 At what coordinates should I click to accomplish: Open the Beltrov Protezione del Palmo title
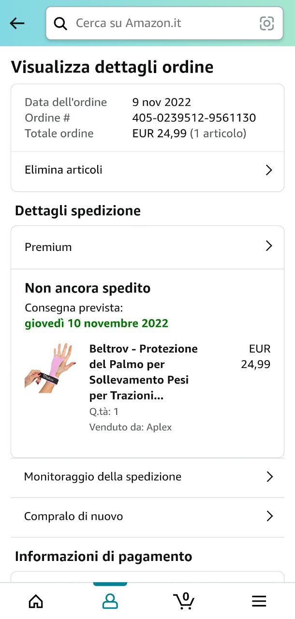point(144,372)
